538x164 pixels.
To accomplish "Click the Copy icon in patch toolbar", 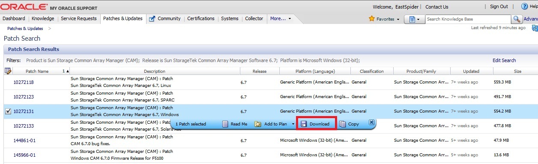I will [x=342, y=124].
